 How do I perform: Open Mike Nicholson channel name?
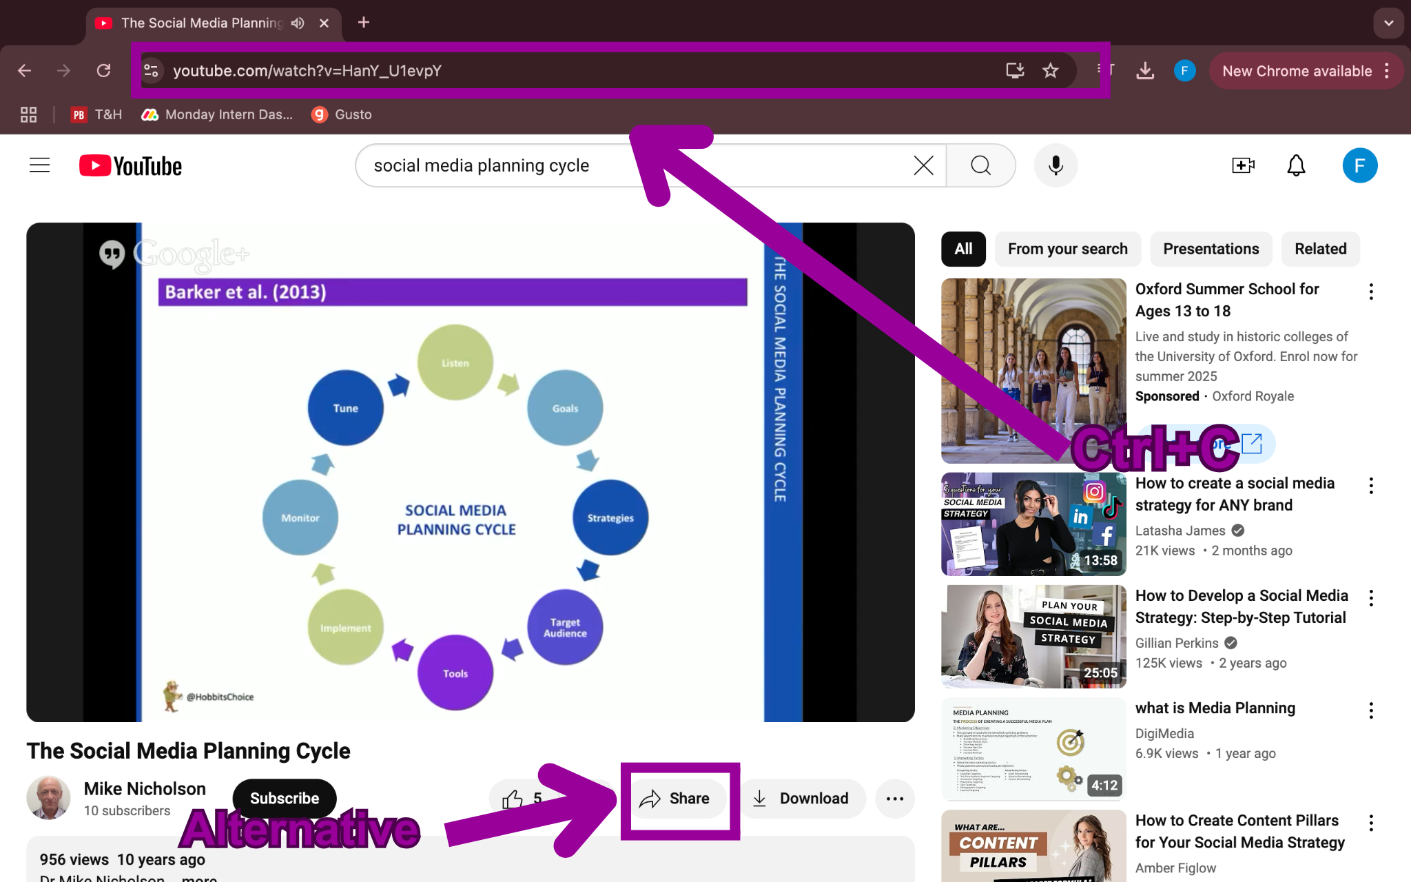coord(145,789)
